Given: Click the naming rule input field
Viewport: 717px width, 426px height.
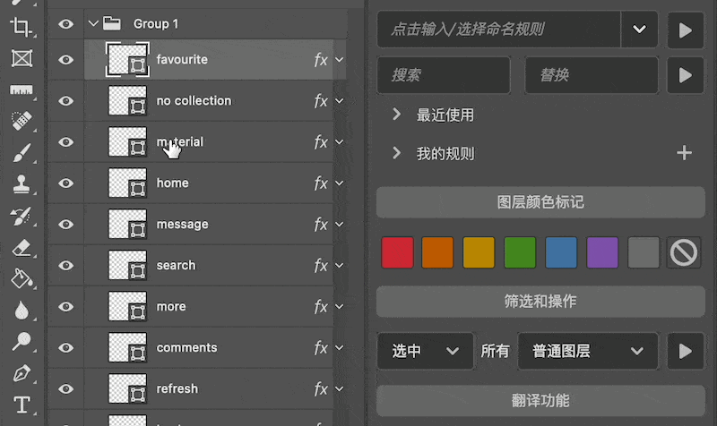Looking at the screenshot, I should [x=499, y=30].
